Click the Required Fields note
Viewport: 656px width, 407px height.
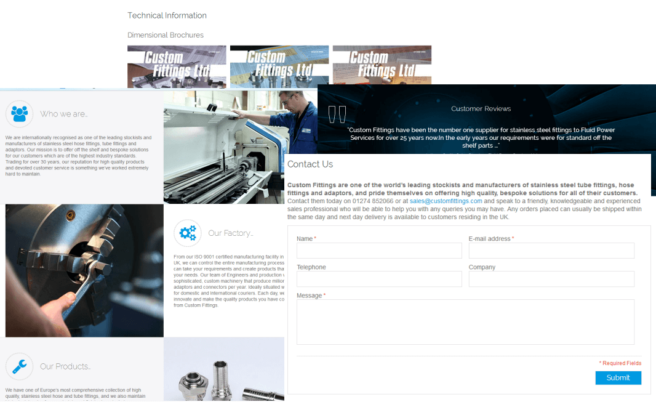click(620, 363)
